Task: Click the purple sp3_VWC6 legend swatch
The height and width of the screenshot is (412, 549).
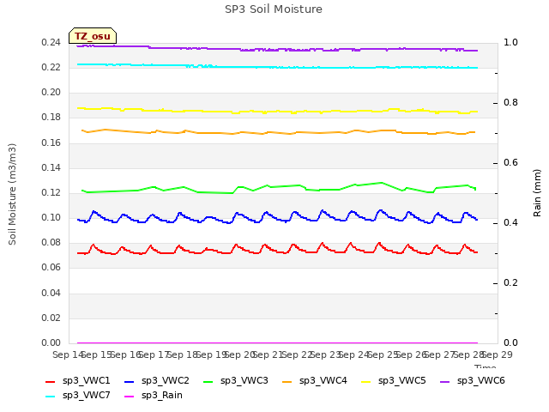Action: pyautogui.click(x=444, y=381)
